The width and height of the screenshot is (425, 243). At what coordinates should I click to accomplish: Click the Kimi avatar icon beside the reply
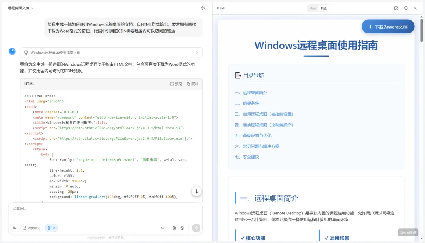click(12, 51)
